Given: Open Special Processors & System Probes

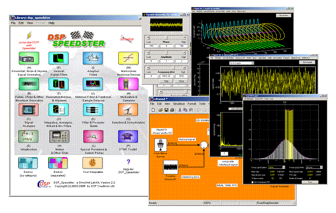Looking at the screenshot, I should tap(93, 136).
